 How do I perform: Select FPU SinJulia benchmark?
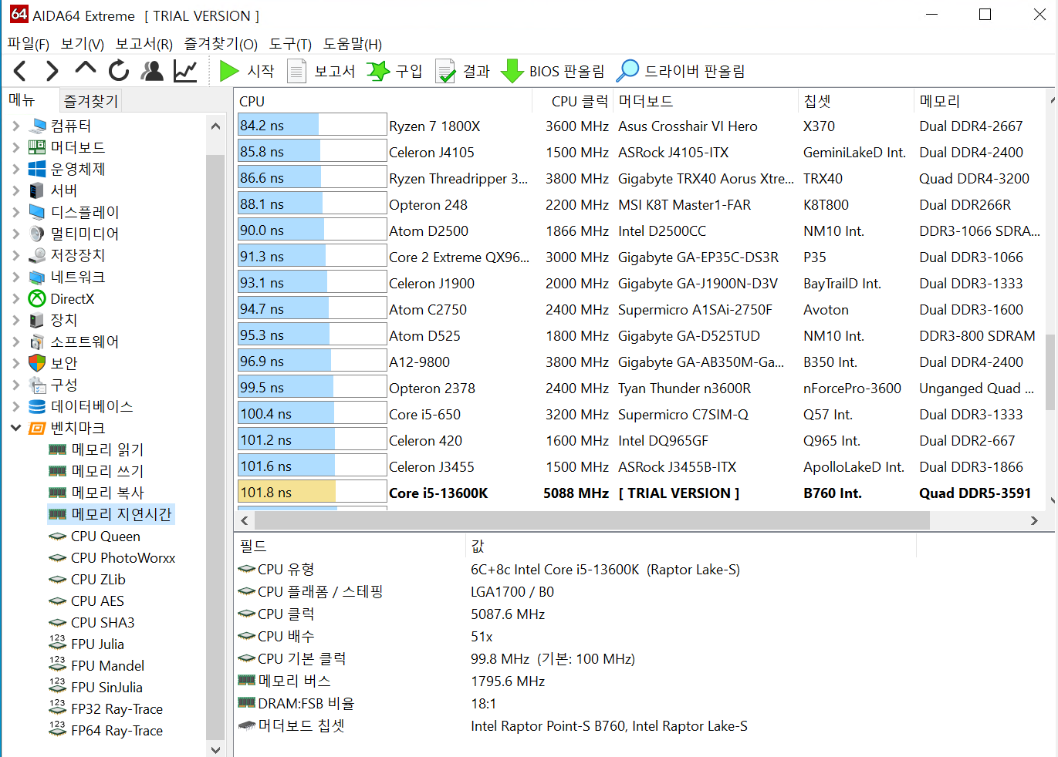tap(106, 688)
